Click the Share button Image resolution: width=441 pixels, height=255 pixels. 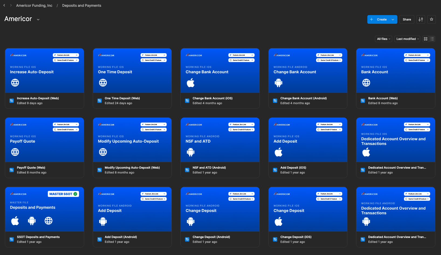click(x=407, y=19)
